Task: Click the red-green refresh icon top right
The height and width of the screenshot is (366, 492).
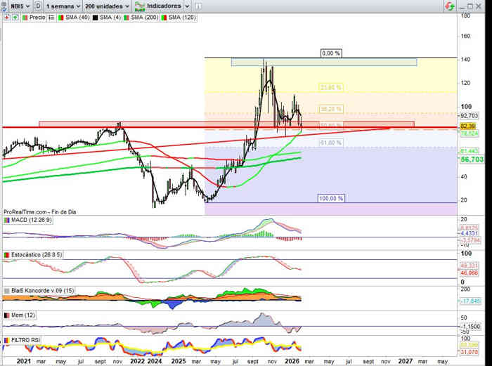Action: pos(449,6)
